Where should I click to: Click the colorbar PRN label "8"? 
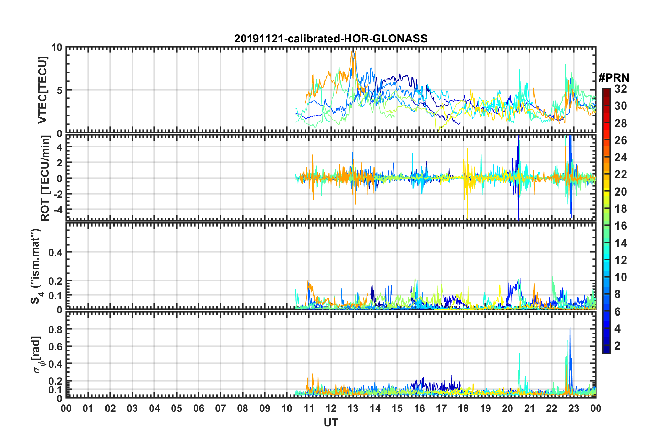tap(617, 294)
